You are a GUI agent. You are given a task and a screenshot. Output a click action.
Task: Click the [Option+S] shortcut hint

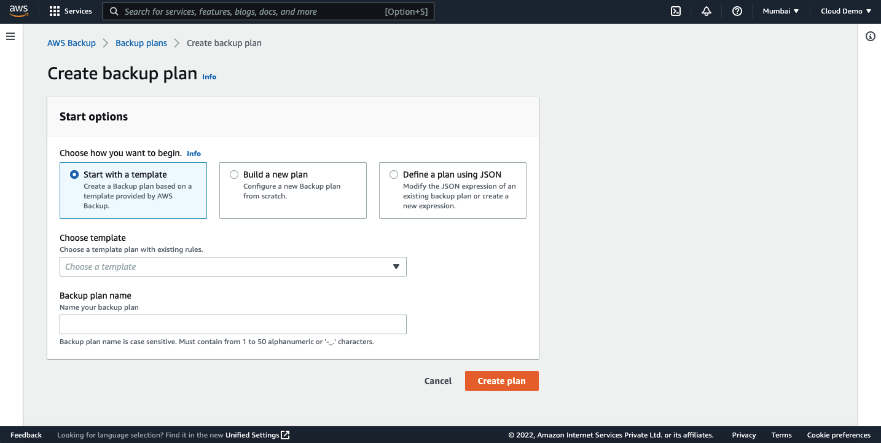coord(406,12)
